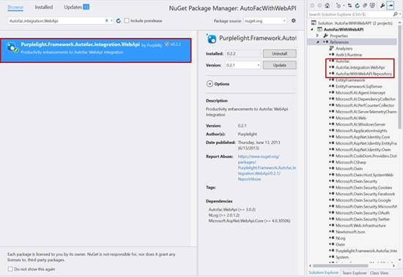The image size is (403, 277).
Task: Click the Search Solution Explorer input field
Action: 350,15
